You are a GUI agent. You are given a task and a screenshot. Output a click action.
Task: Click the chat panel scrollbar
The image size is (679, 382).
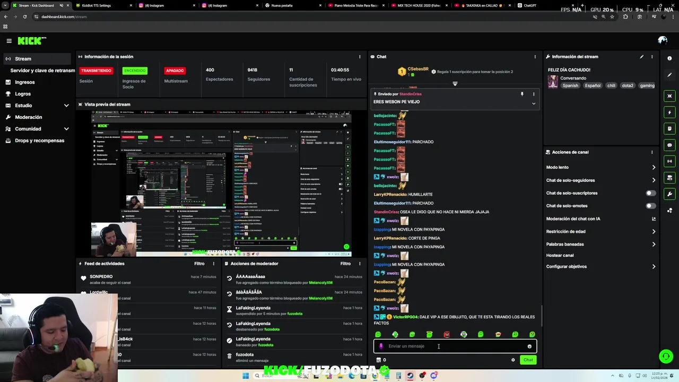[x=541, y=316]
